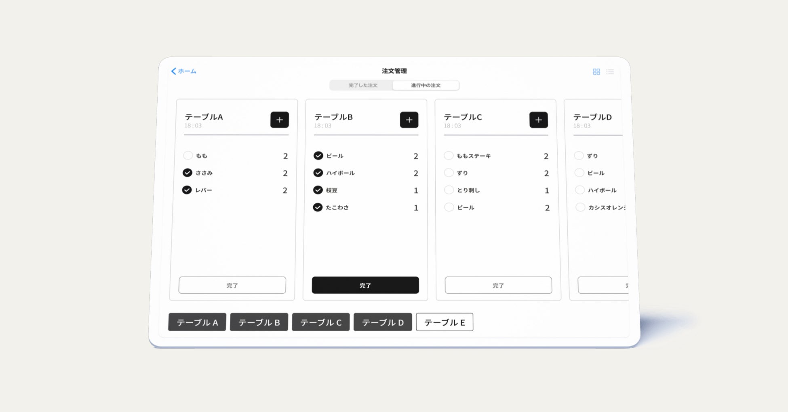Check off ずり in テーブルC
Screen dimensions: 788x412
tap(449, 173)
